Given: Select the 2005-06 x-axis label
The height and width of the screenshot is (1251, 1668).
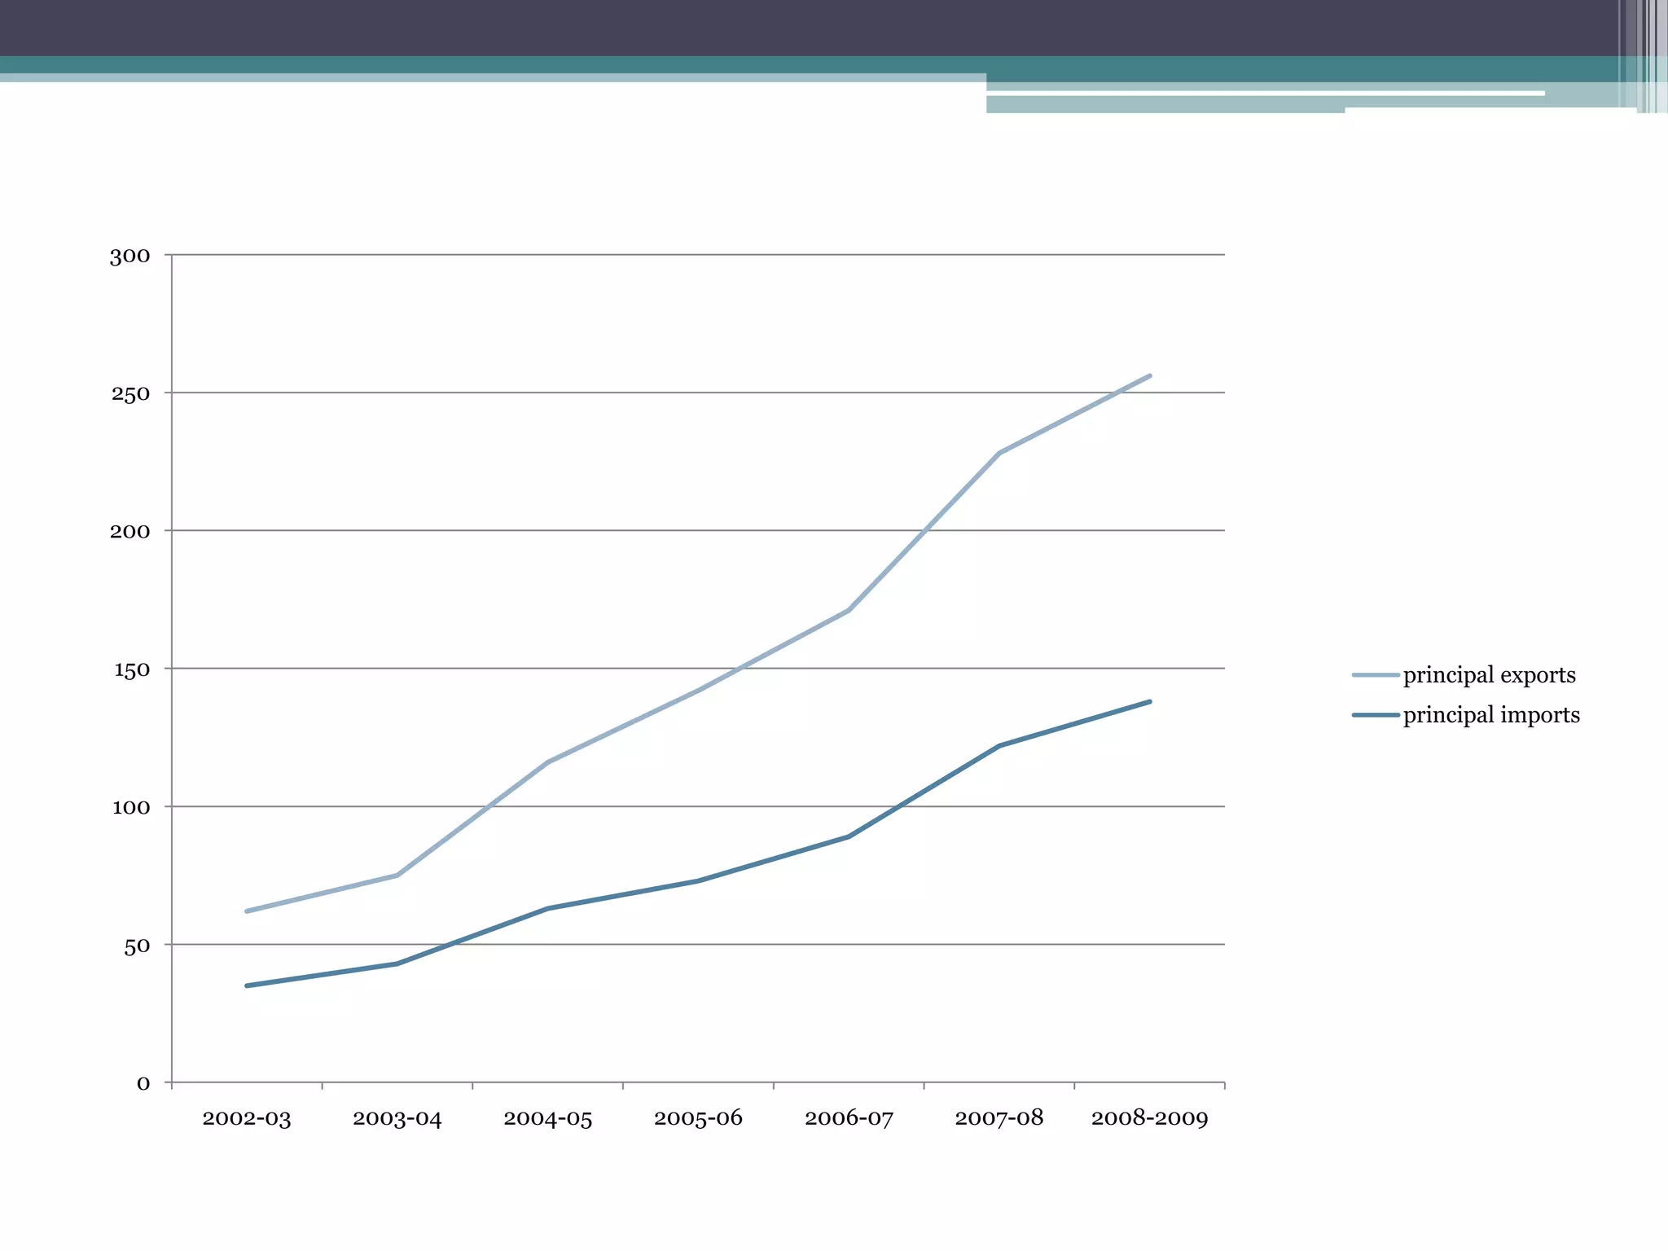Looking at the screenshot, I should coord(698,1118).
